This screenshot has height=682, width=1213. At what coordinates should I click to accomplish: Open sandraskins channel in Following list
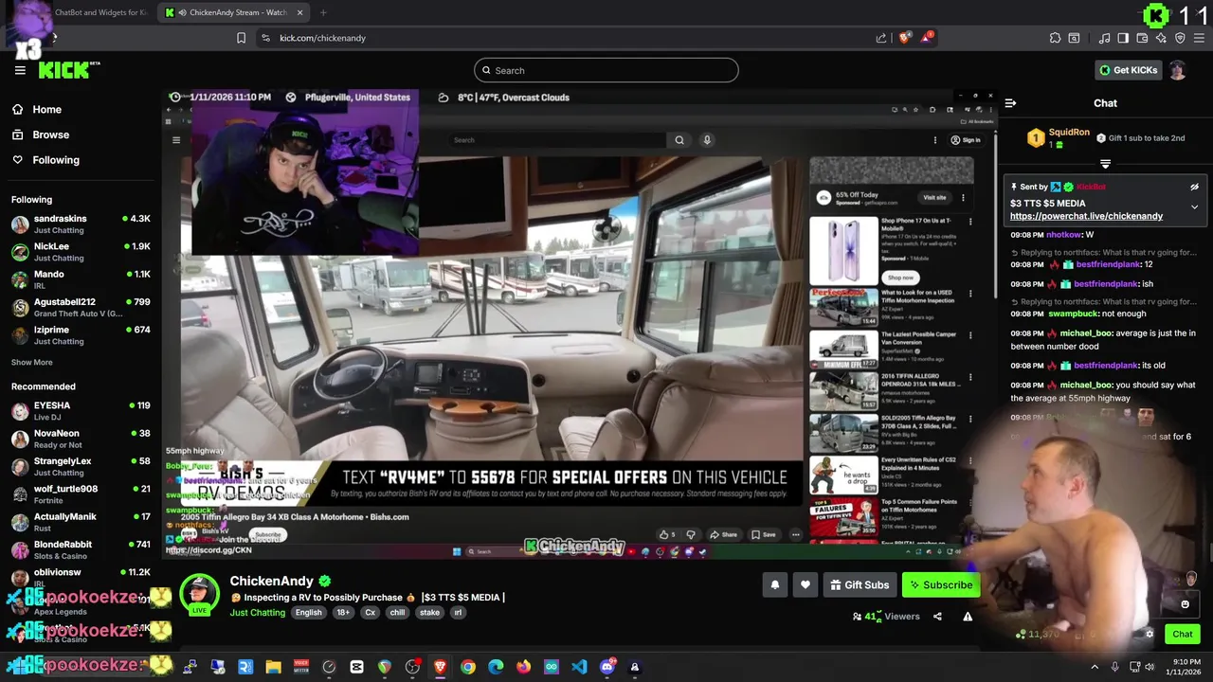[x=81, y=224]
